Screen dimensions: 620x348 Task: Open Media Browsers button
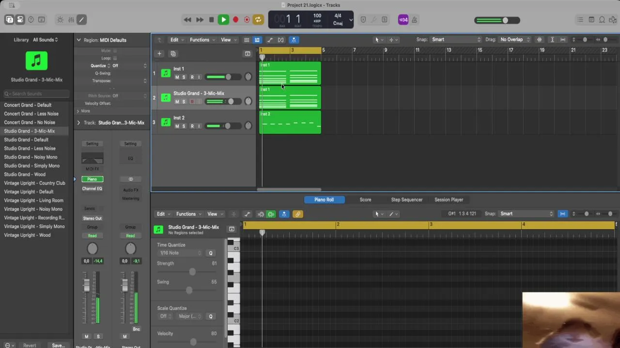coord(613,20)
